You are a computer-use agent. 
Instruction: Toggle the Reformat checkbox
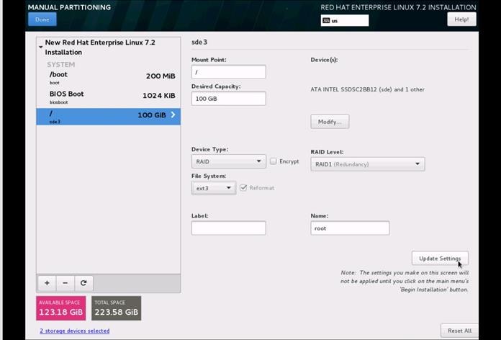[243, 188]
